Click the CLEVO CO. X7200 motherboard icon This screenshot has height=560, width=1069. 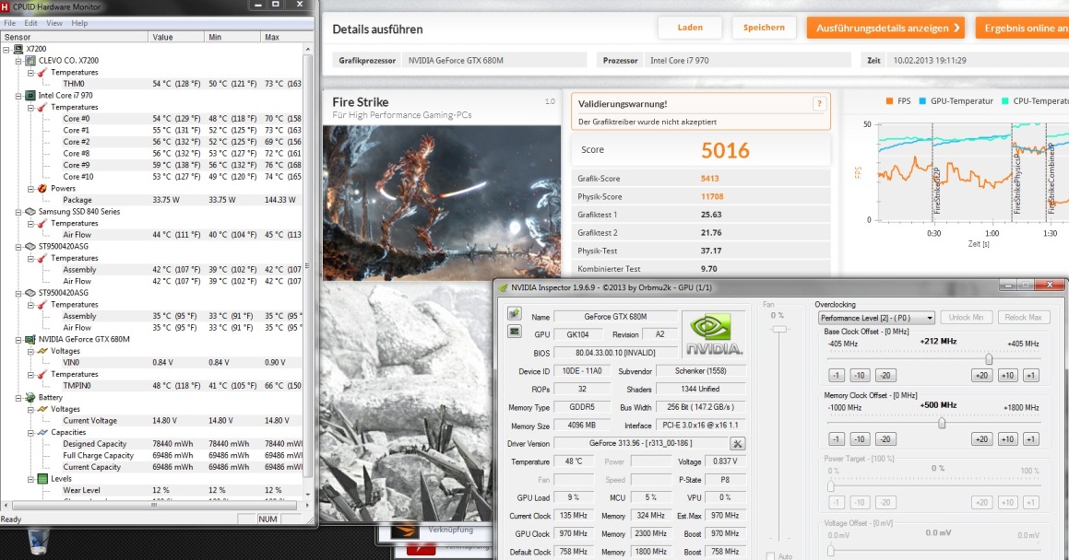(30, 61)
